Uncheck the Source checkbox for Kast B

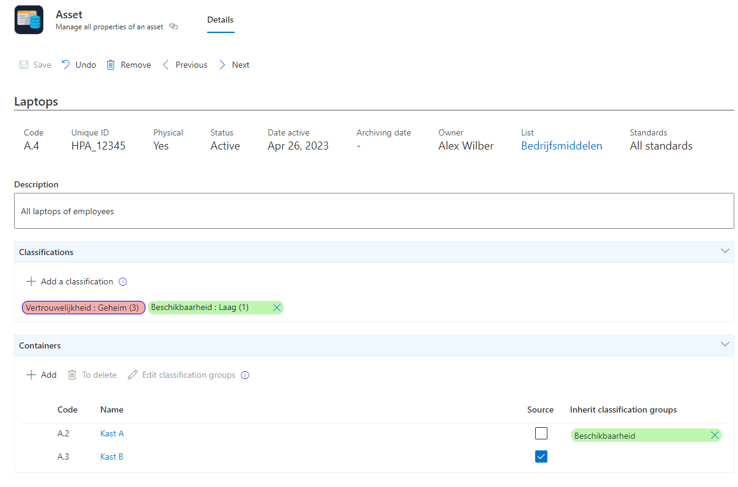[541, 456]
